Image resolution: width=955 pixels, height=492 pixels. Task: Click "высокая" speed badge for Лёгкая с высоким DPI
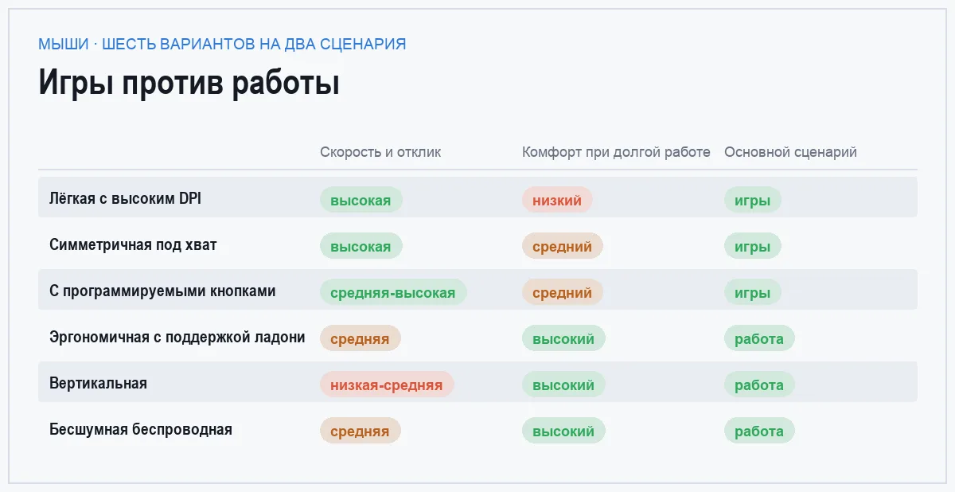[x=361, y=200]
